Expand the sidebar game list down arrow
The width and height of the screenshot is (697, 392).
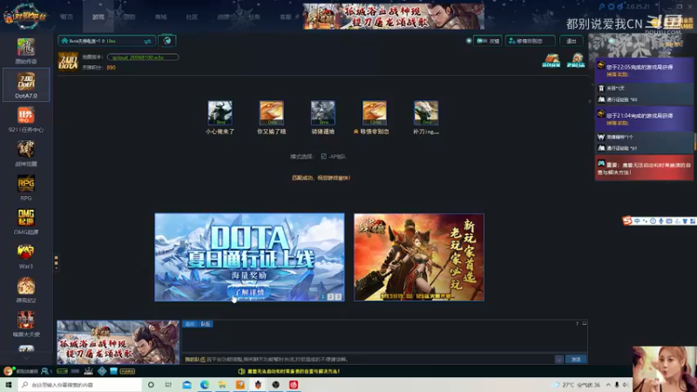26,358
